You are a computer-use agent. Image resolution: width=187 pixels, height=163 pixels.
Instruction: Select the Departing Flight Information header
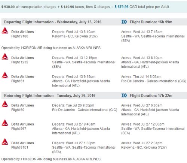(53, 22)
